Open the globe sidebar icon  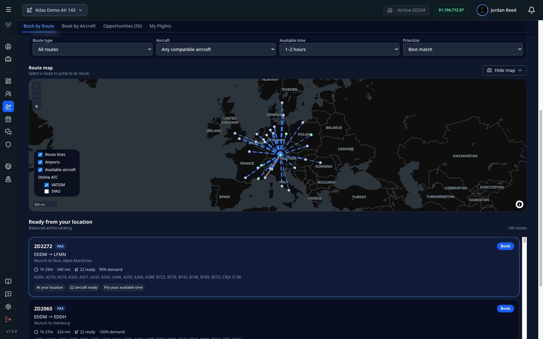[x=8, y=166]
